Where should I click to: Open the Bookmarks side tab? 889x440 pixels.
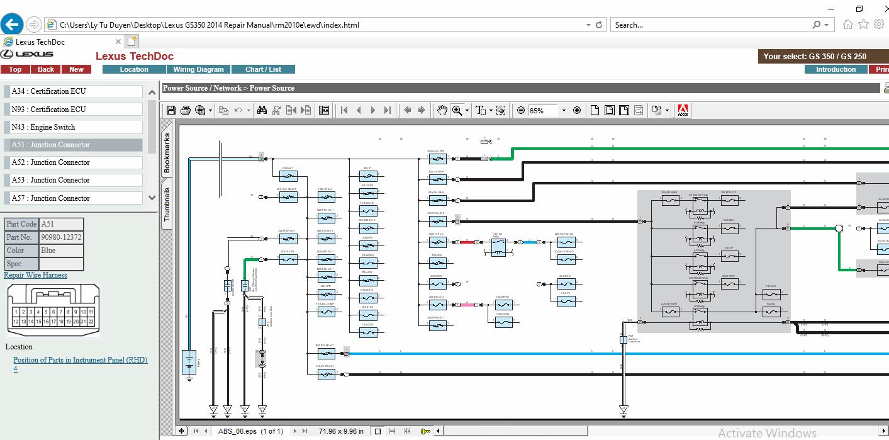pos(167,154)
